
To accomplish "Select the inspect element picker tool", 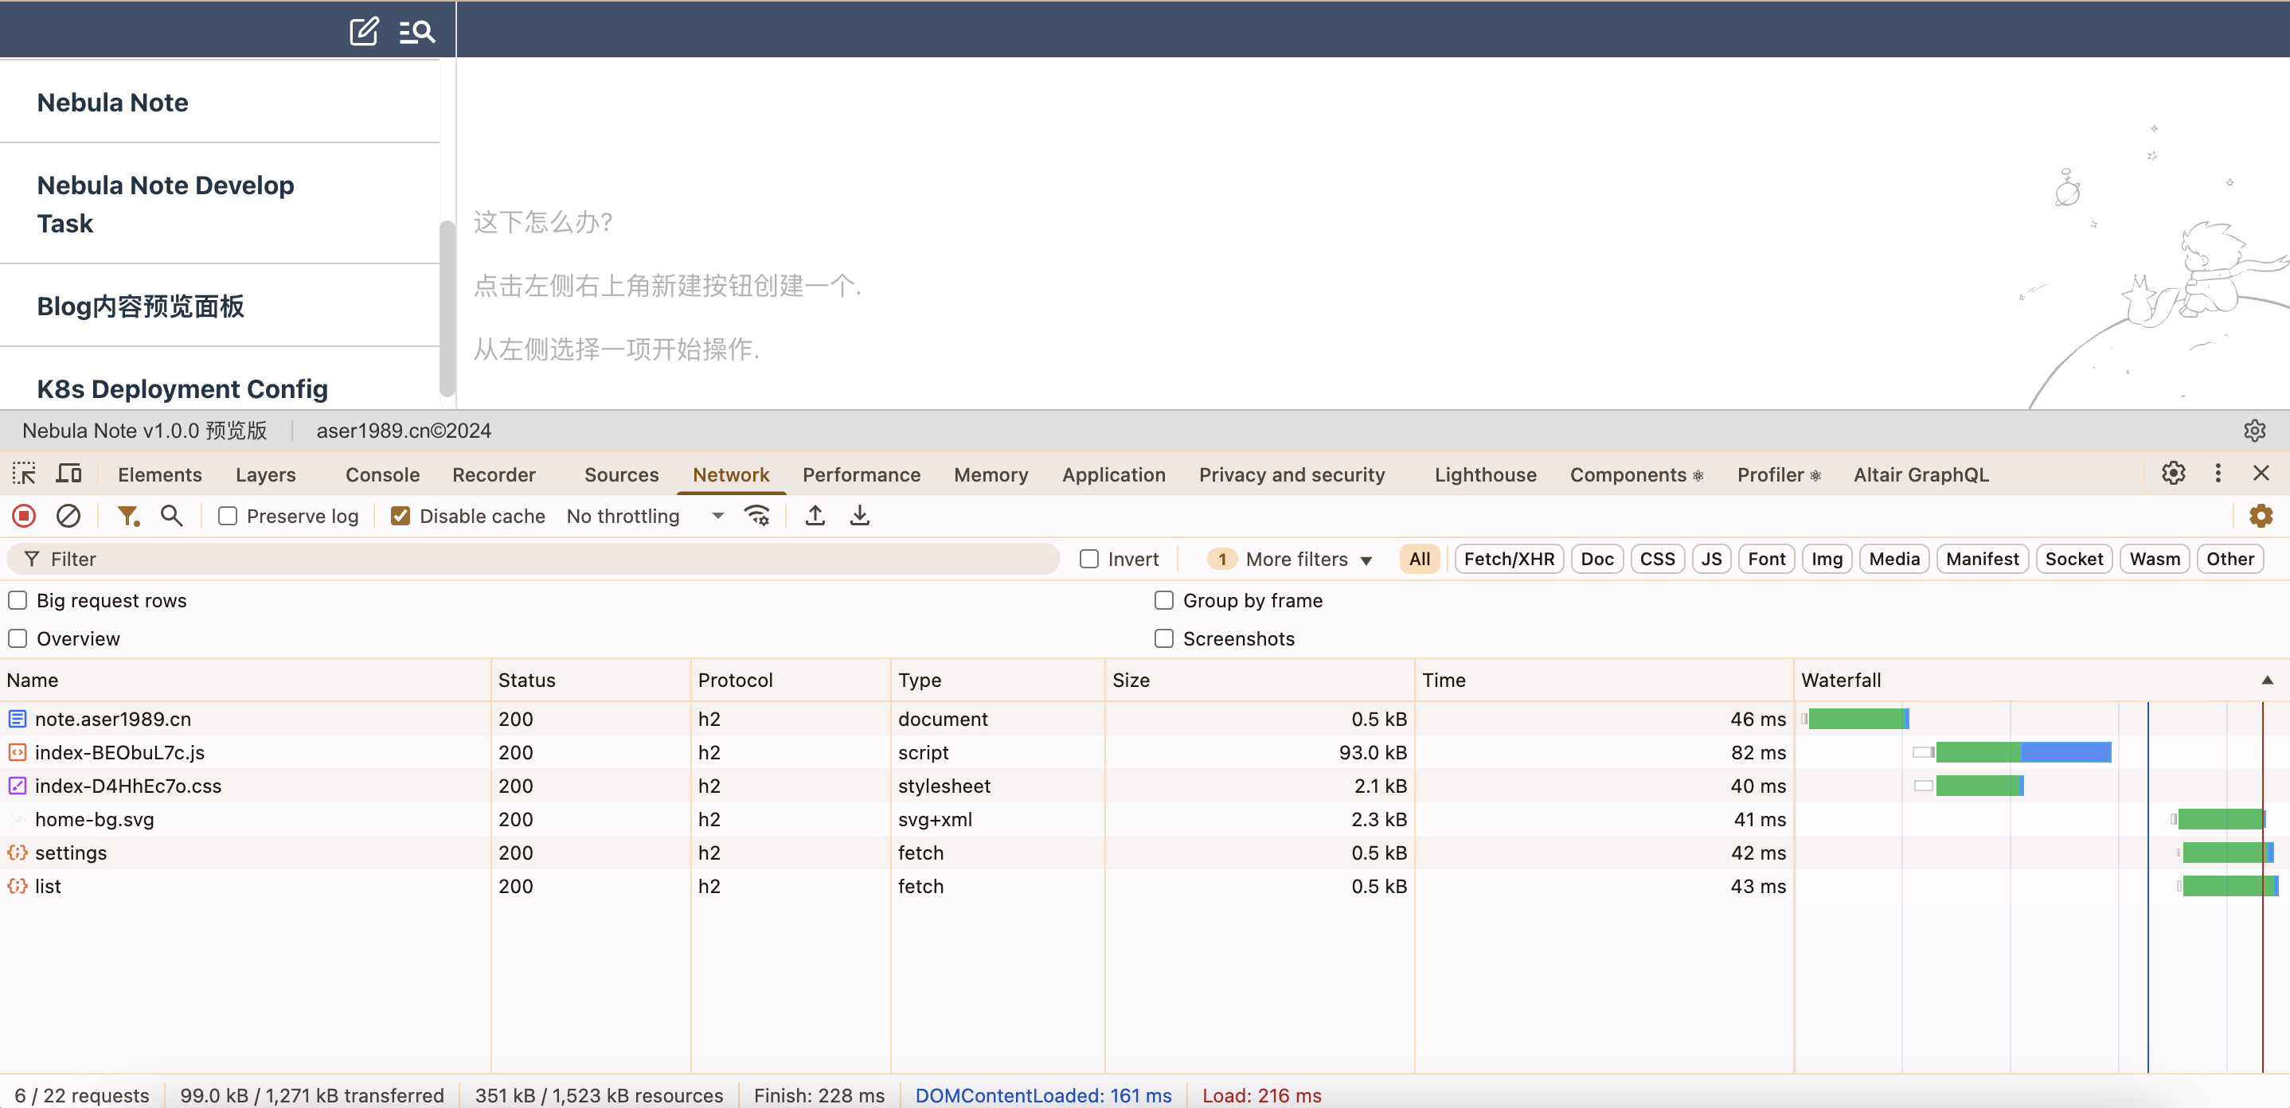I will (24, 474).
